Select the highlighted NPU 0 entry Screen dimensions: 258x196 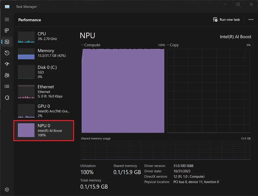coord(43,130)
